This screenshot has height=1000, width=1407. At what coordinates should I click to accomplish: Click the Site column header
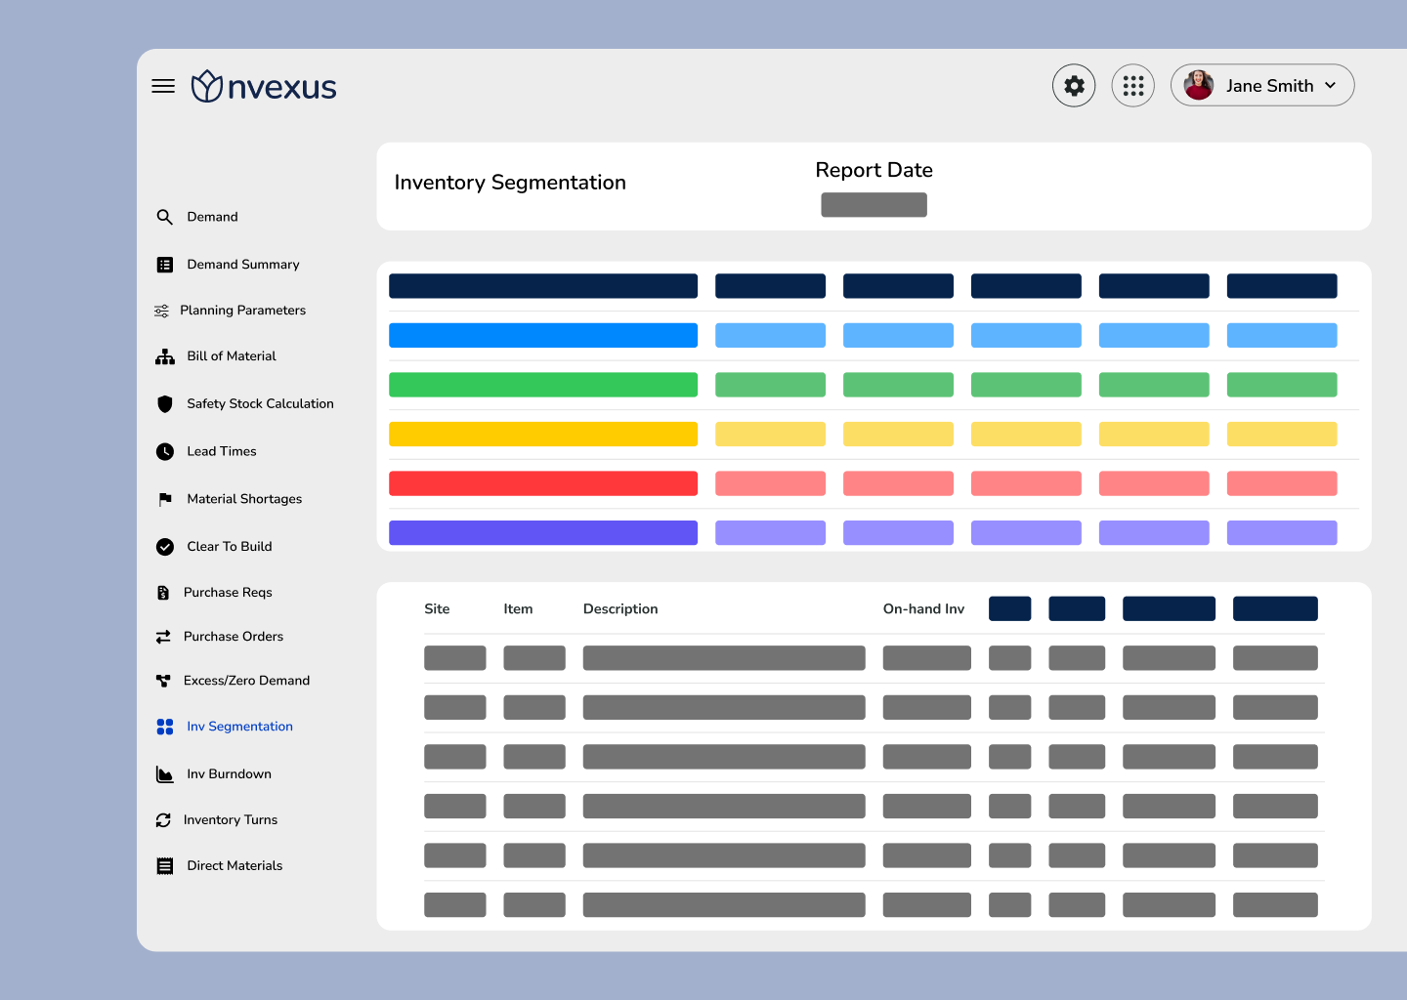437,609
